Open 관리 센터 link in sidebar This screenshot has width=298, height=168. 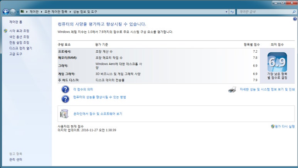click(x=16, y=160)
